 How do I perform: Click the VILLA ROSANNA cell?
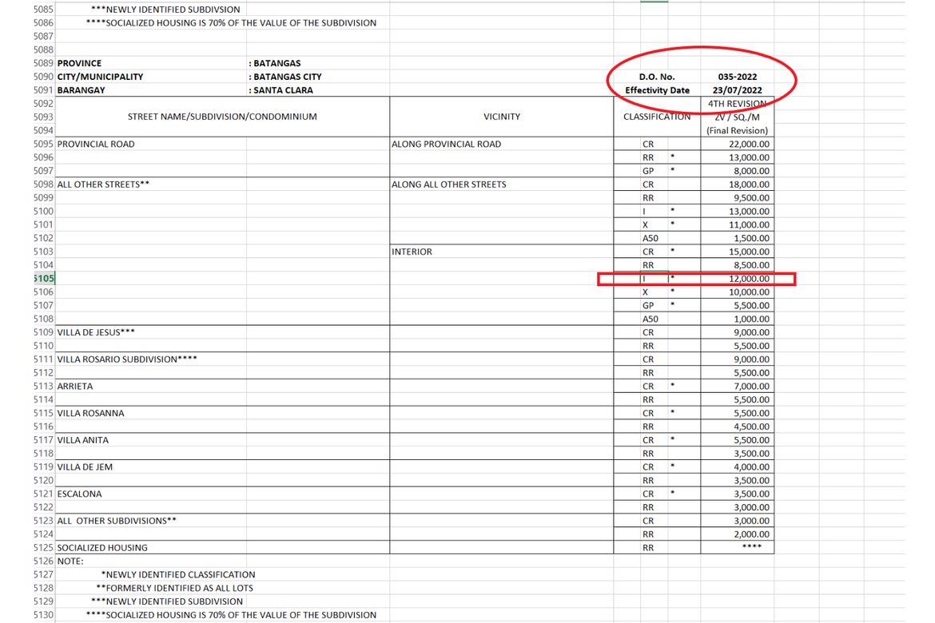[90, 413]
